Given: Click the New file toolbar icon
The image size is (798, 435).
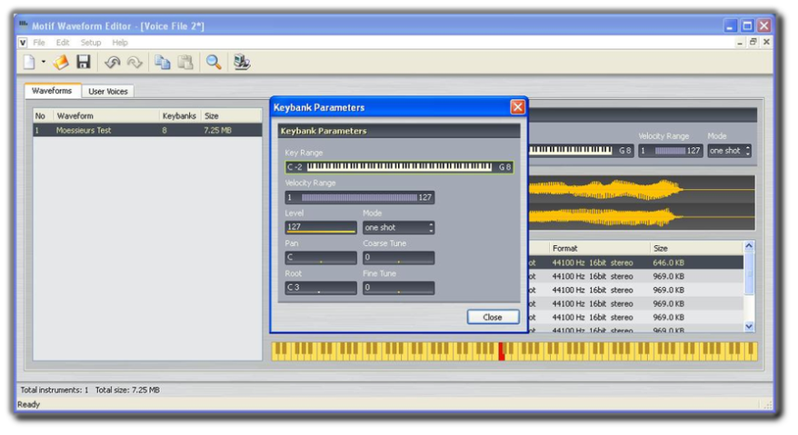Looking at the screenshot, I should coord(29,62).
